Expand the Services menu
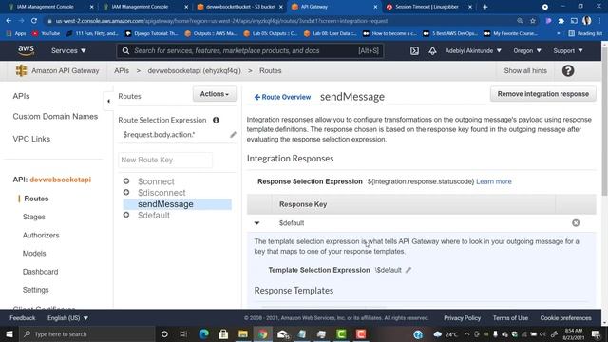Viewport: 608px width, 342px height. point(68,50)
